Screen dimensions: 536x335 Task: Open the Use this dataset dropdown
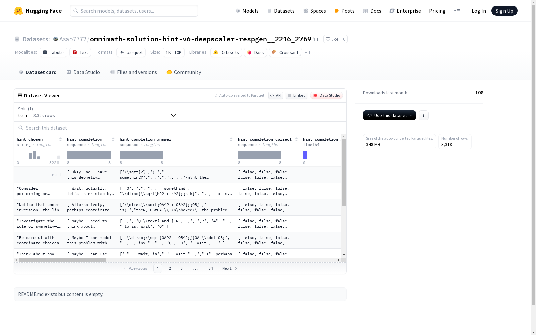tap(390, 115)
